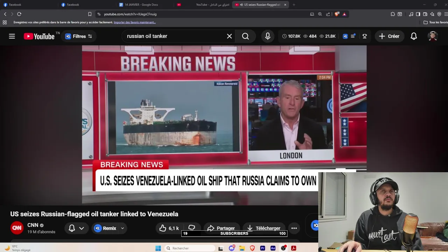Click the youtube.com address bar URL

[x=130, y=14]
